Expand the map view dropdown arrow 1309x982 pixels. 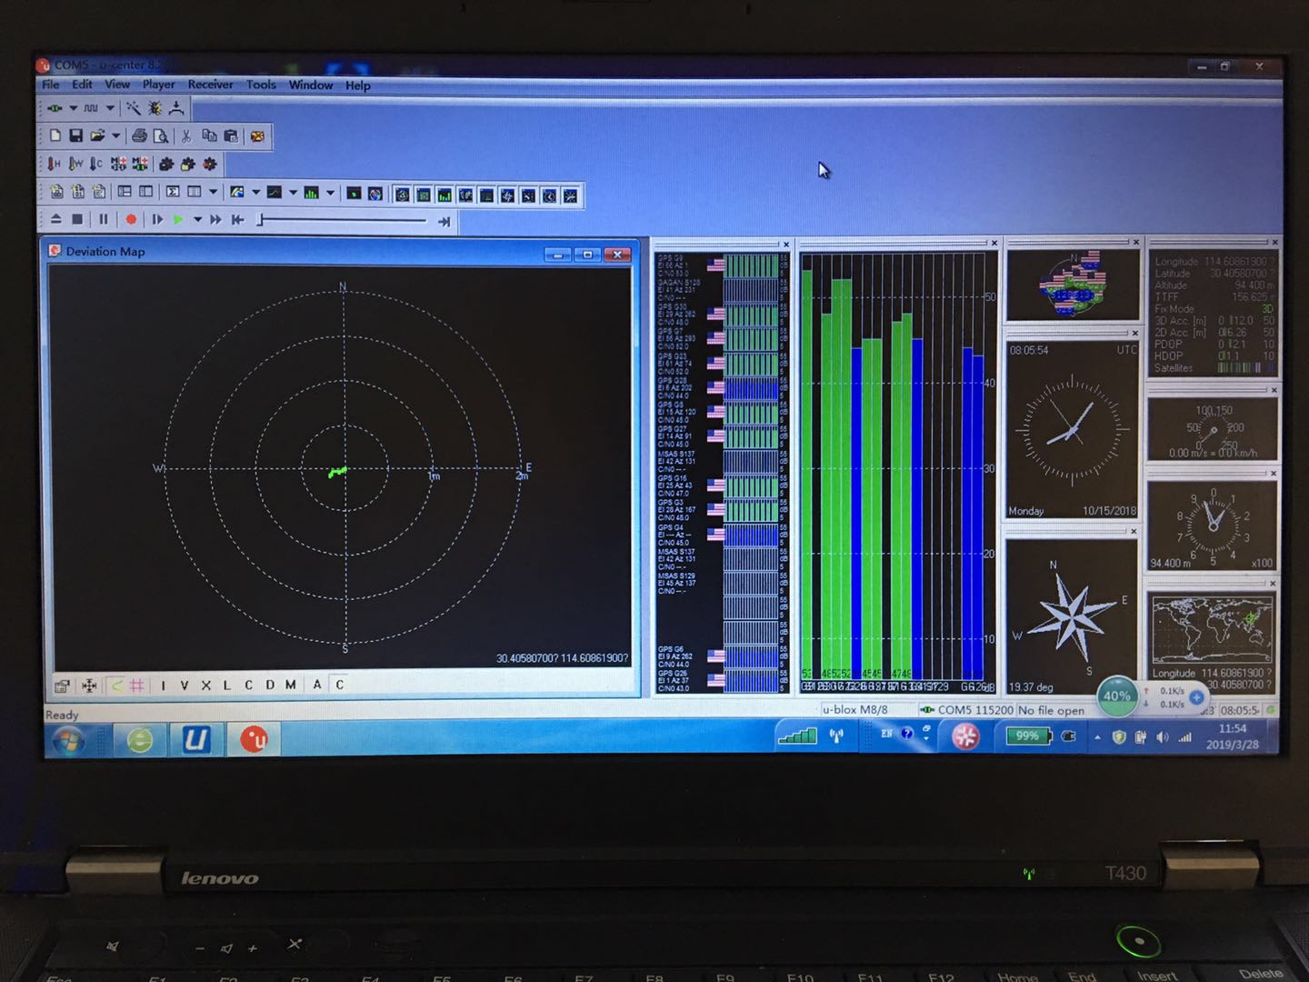pos(255,192)
